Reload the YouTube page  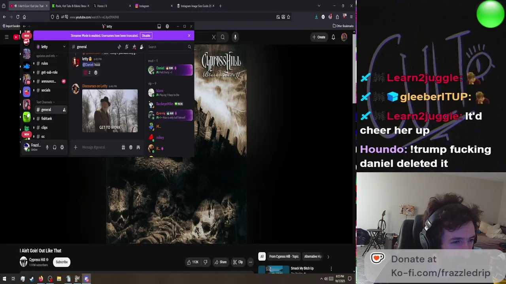pos(18,17)
